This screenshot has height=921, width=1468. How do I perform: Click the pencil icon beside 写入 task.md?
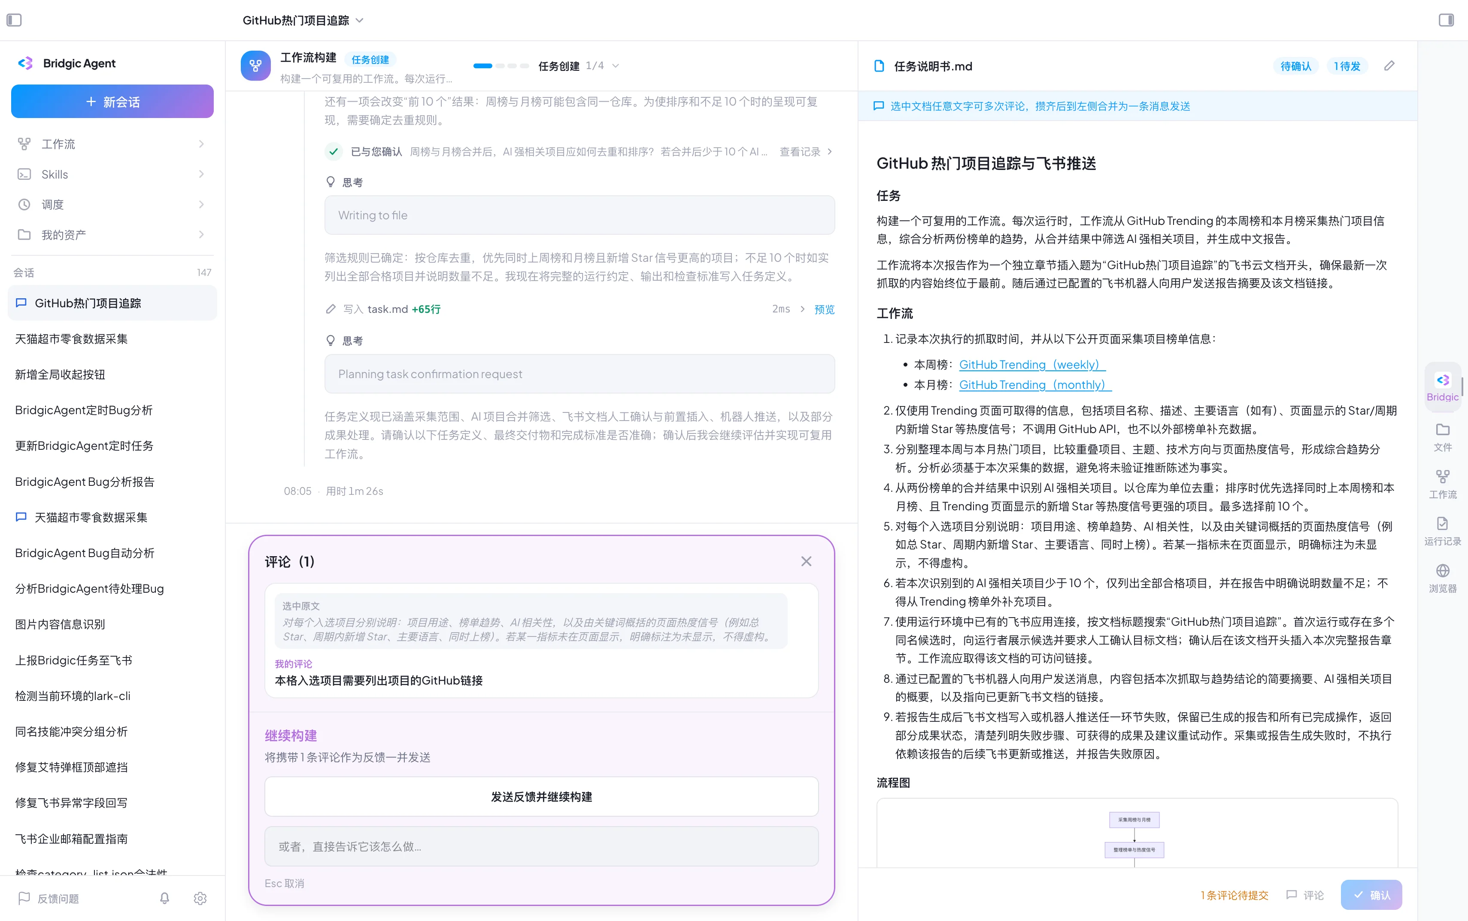click(x=331, y=309)
